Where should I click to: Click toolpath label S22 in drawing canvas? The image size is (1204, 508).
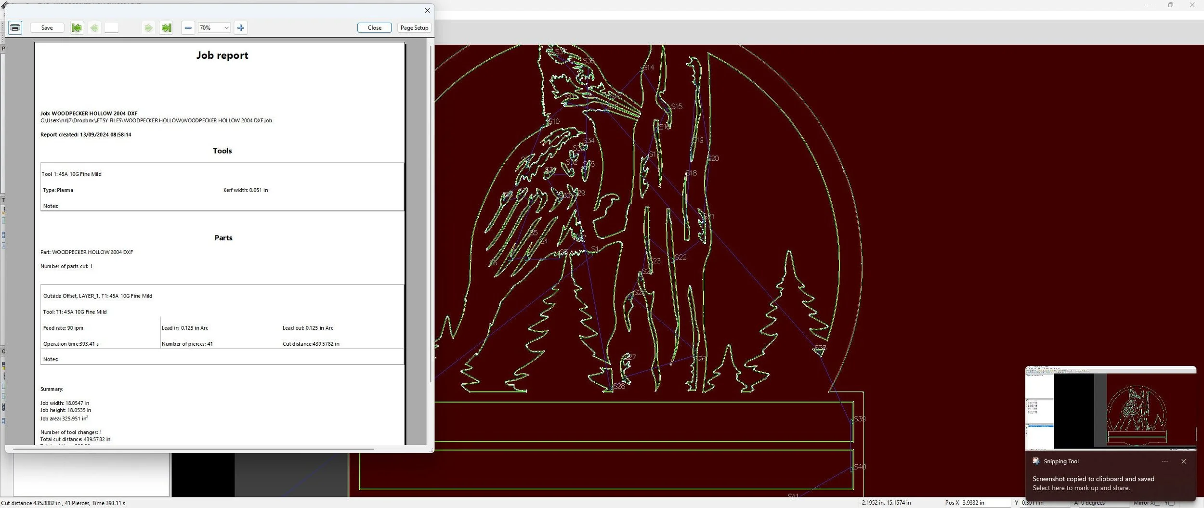[x=680, y=257]
